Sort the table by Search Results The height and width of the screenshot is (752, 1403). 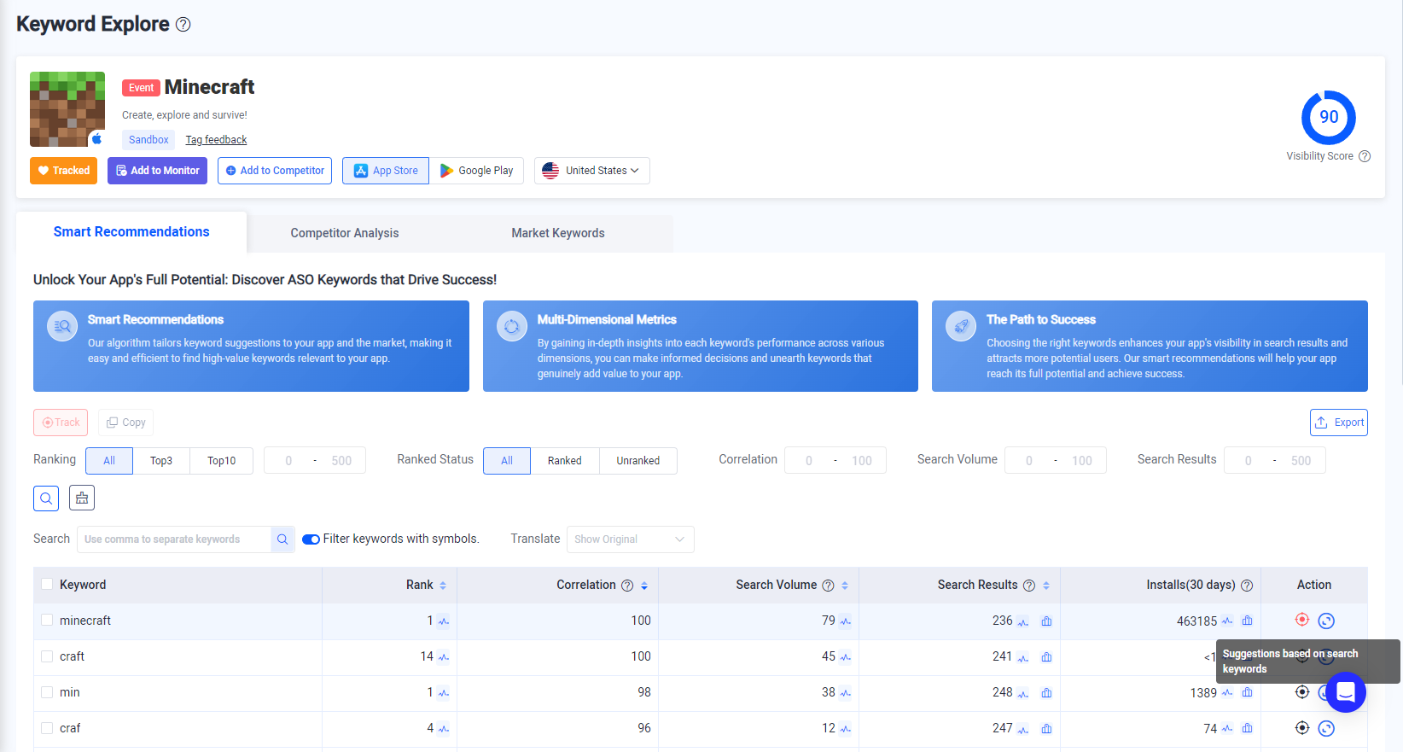point(1046,586)
